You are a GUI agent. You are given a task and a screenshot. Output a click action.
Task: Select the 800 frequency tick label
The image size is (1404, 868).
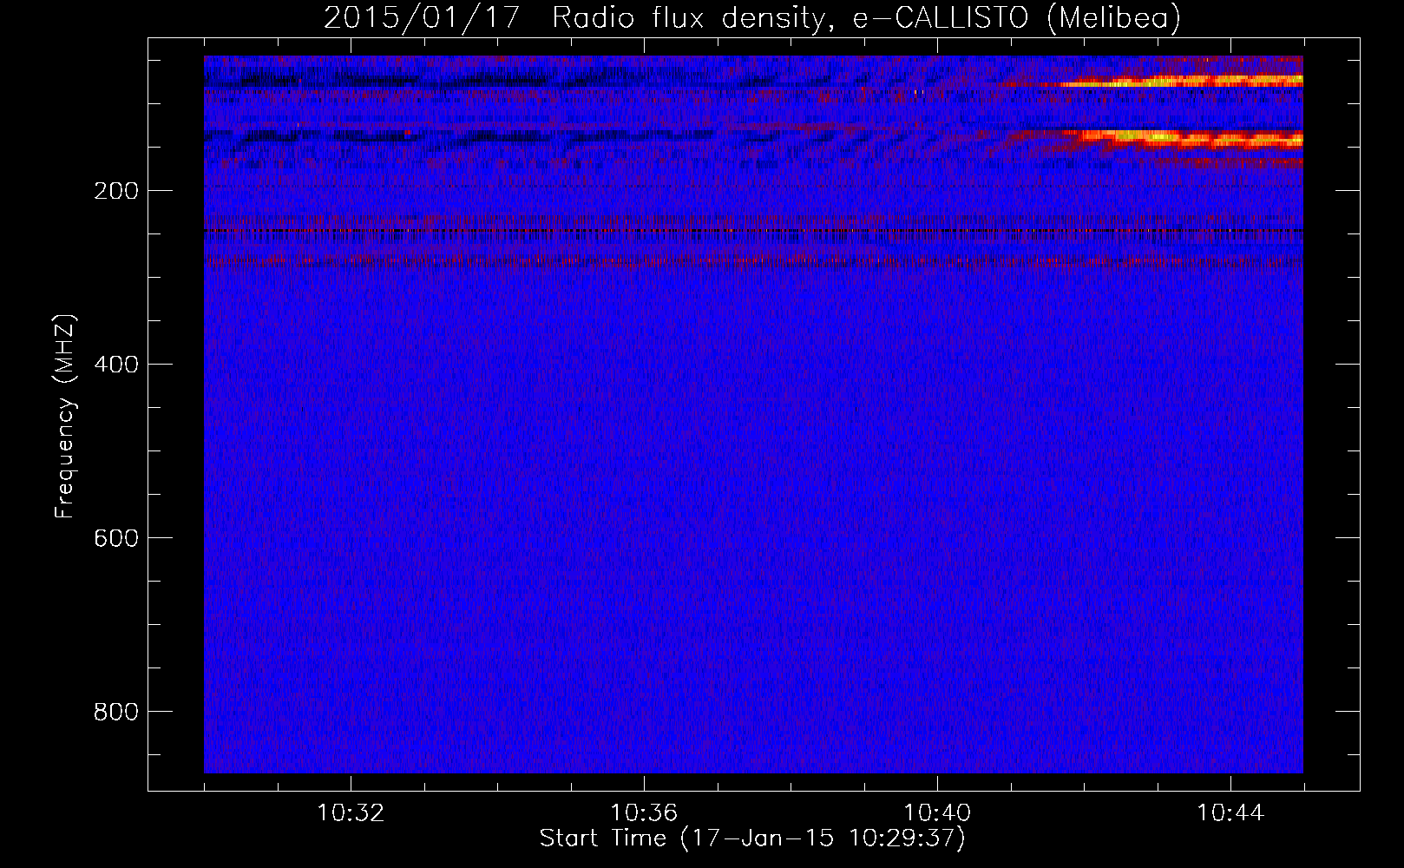click(x=115, y=712)
